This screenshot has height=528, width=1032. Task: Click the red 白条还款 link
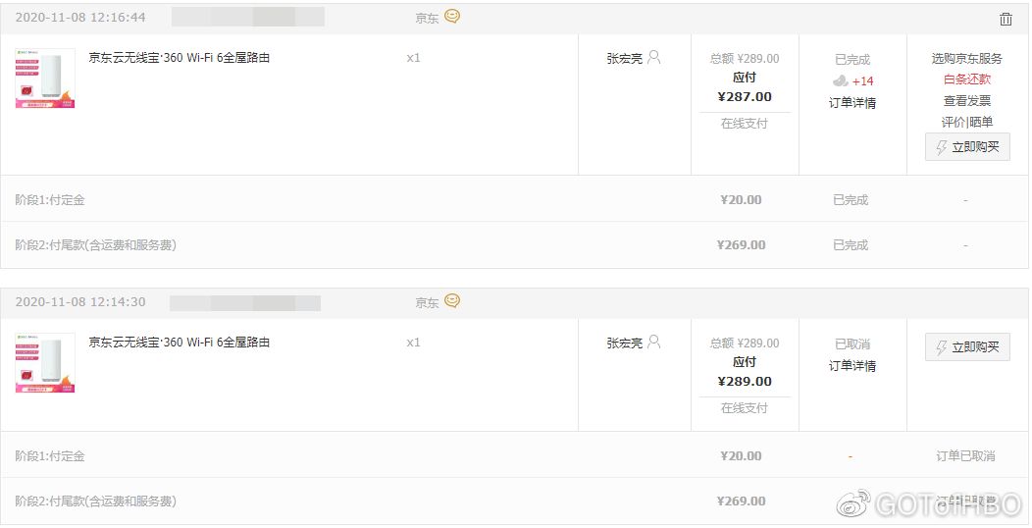point(966,79)
